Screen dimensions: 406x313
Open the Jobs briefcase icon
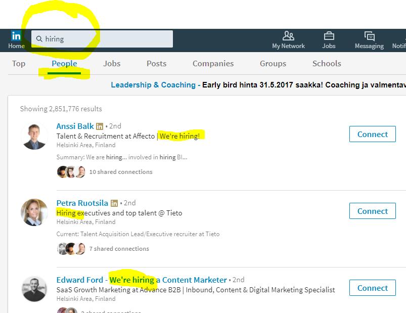(329, 36)
